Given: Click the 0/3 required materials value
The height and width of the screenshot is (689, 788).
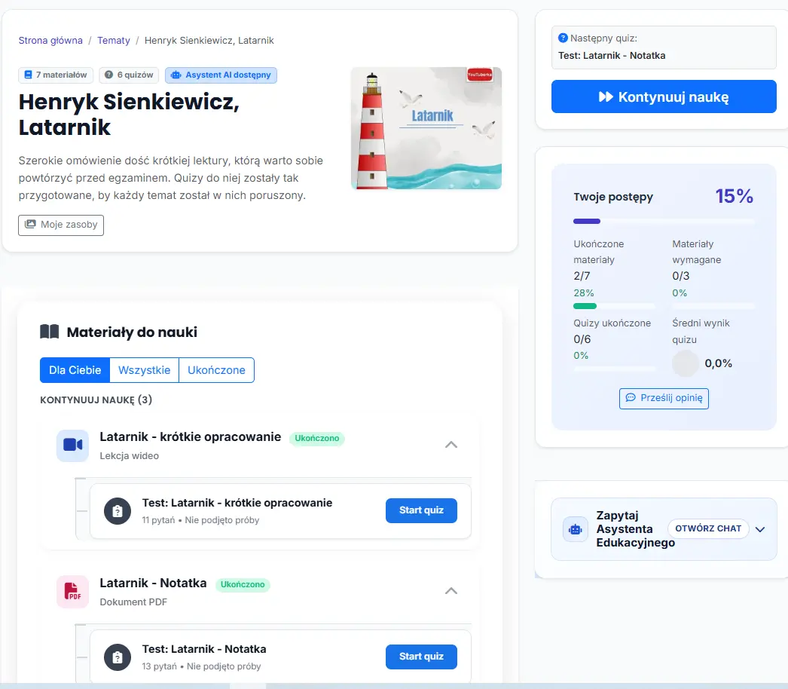Looking at the screenshot, I should point(681,276).
